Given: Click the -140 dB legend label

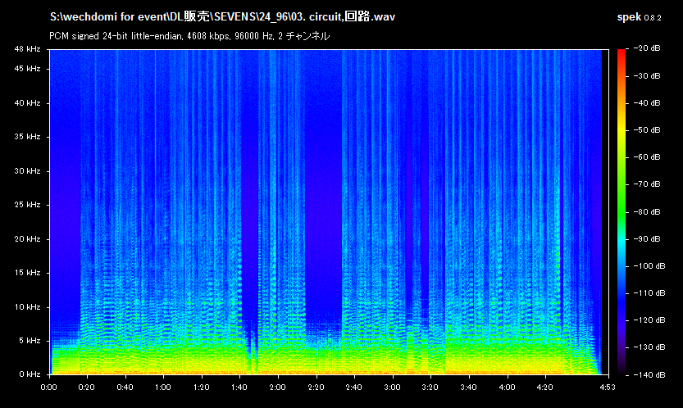Looking at the screenshot, I should 649,374.
